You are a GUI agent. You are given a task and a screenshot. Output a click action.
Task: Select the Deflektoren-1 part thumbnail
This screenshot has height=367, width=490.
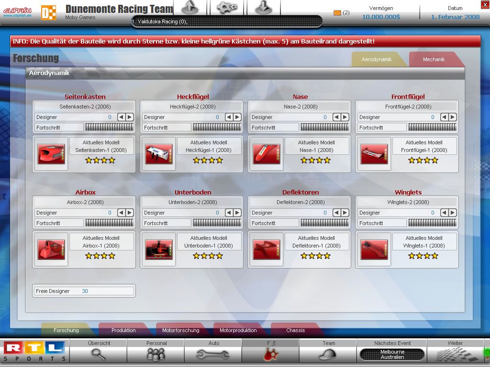coord(267,249)
